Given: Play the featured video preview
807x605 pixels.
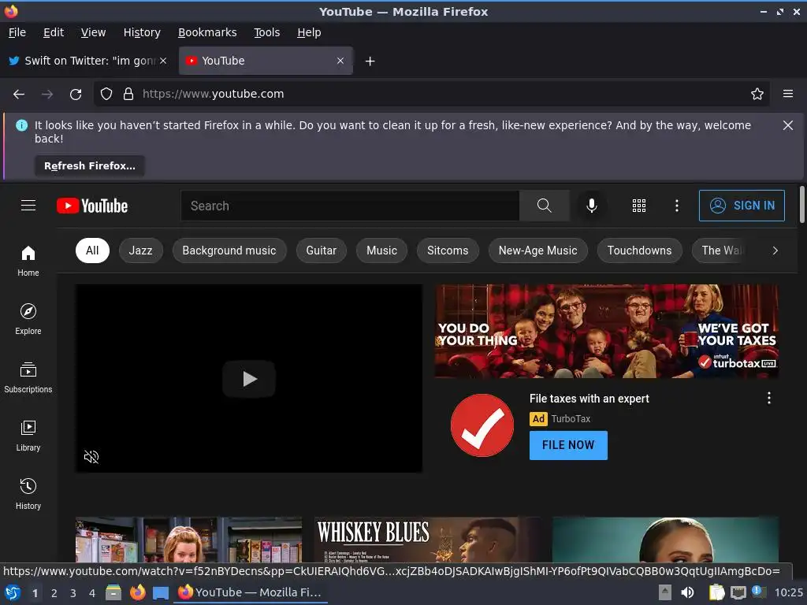Looking at the screenshot, I should [x=249, y=379].
